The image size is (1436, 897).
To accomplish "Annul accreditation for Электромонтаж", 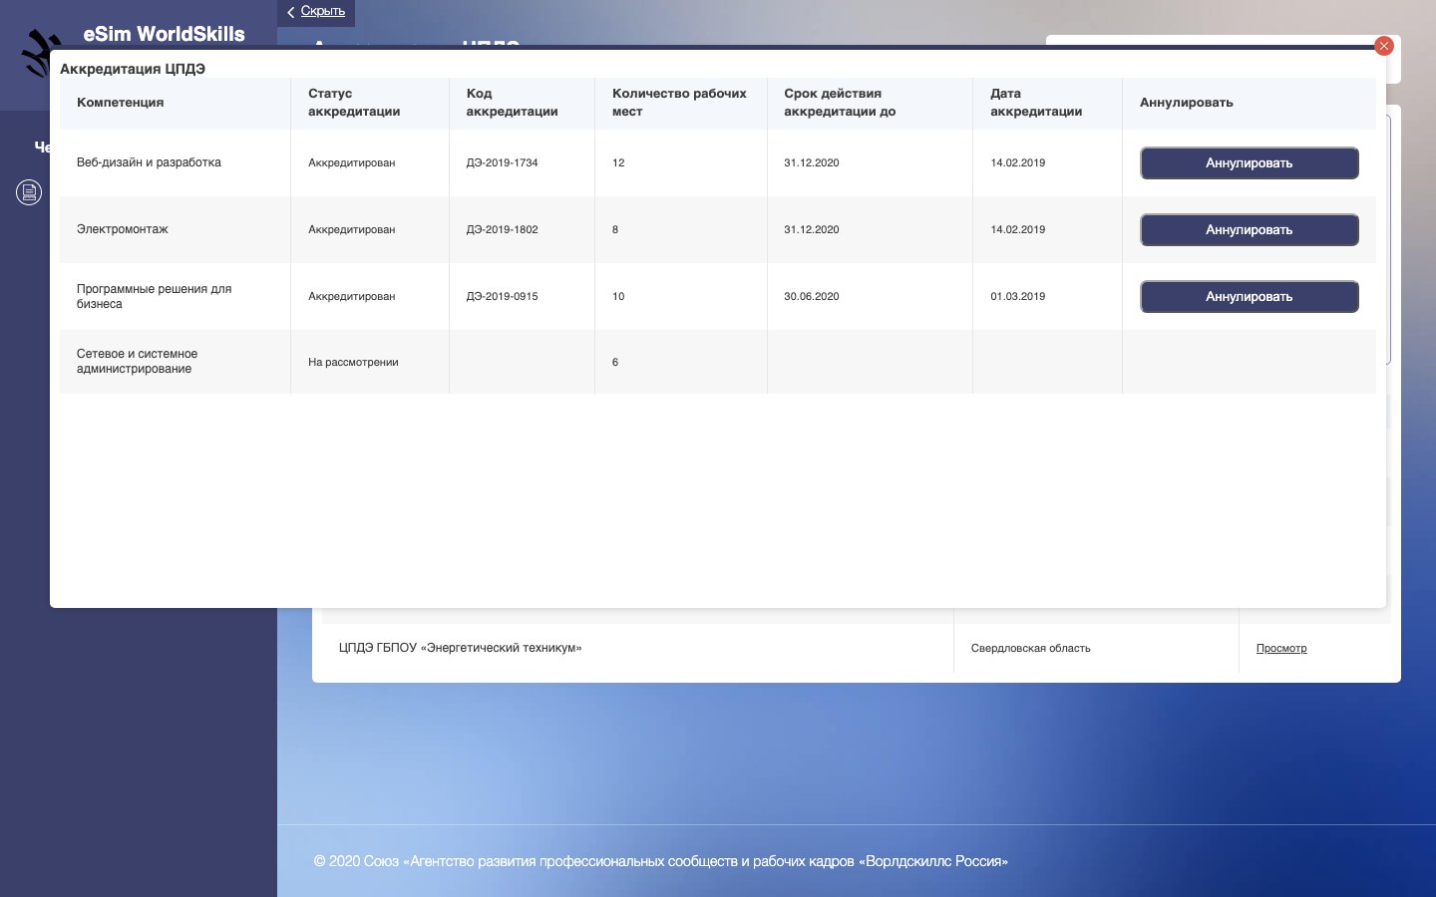I will point(1249,230).
